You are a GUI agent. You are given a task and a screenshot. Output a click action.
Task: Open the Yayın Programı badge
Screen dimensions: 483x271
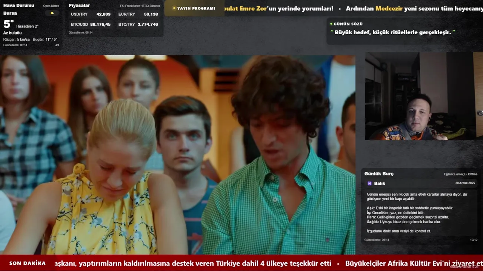pos(194,8)
